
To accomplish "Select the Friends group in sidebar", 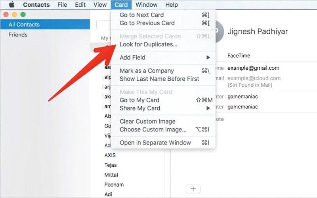I will [18, 35].
